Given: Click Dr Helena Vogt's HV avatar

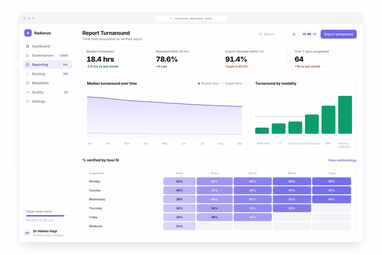Looking at the screenshot, I should [x=27, y=233].
